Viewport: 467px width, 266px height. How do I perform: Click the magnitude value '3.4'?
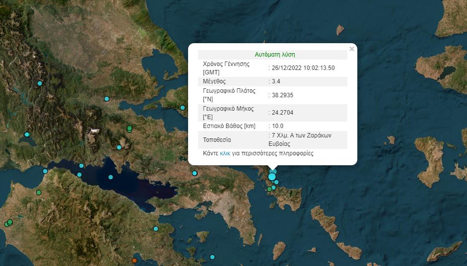click(276, 81)
